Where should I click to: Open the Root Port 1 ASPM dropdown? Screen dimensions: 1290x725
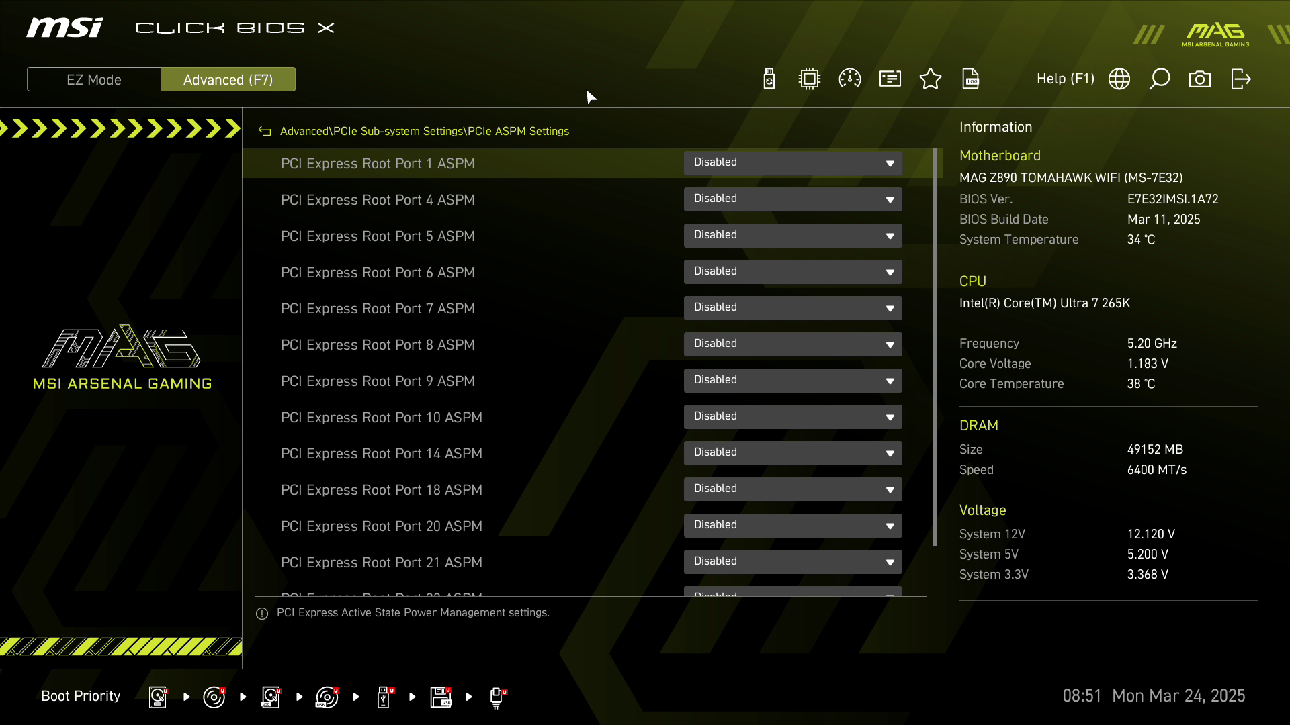(793, 163)
